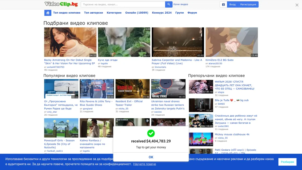302x170 pixels.
Task: Click KimiZero E12 BG Subs title
Action: 219,60
